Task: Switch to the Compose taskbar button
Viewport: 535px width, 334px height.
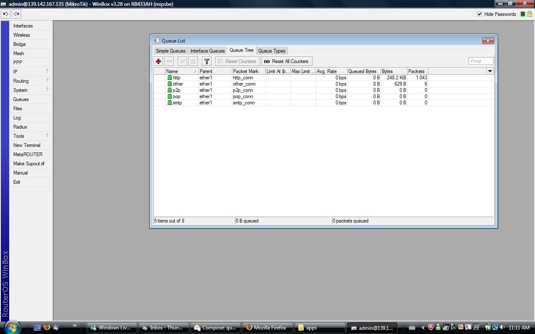Action: [x=215, y=328]
